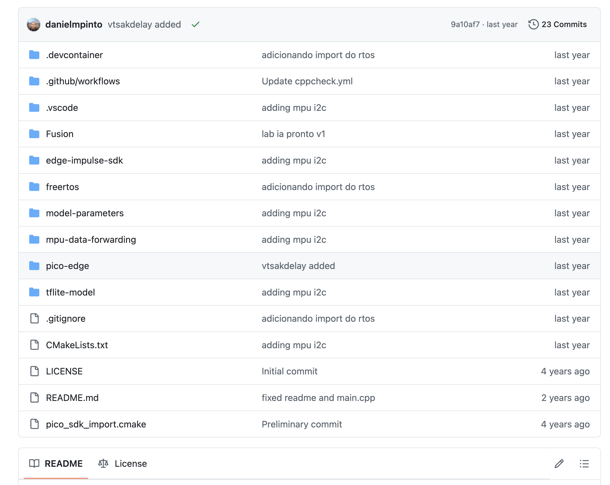The height and width of the screenshot is (485, 610).
Task: Click the green commit status checkmark
Action: click(x=195, y=25)
